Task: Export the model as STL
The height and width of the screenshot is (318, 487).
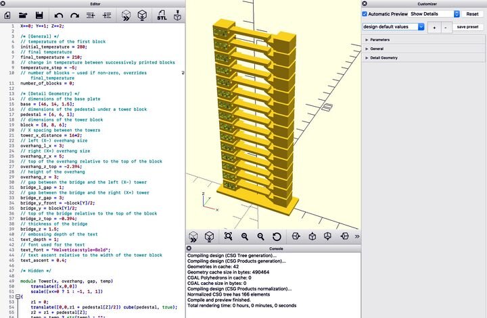Action: point(162,14)
